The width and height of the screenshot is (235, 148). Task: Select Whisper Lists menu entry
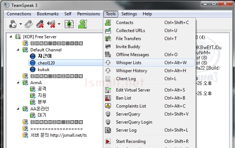[x=149, y=63]
